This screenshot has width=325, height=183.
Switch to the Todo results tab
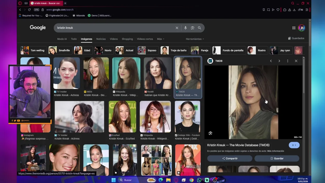point(74,39)
